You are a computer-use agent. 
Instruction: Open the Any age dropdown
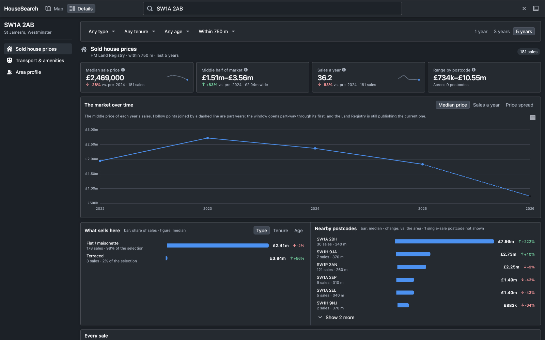point(177,32)
